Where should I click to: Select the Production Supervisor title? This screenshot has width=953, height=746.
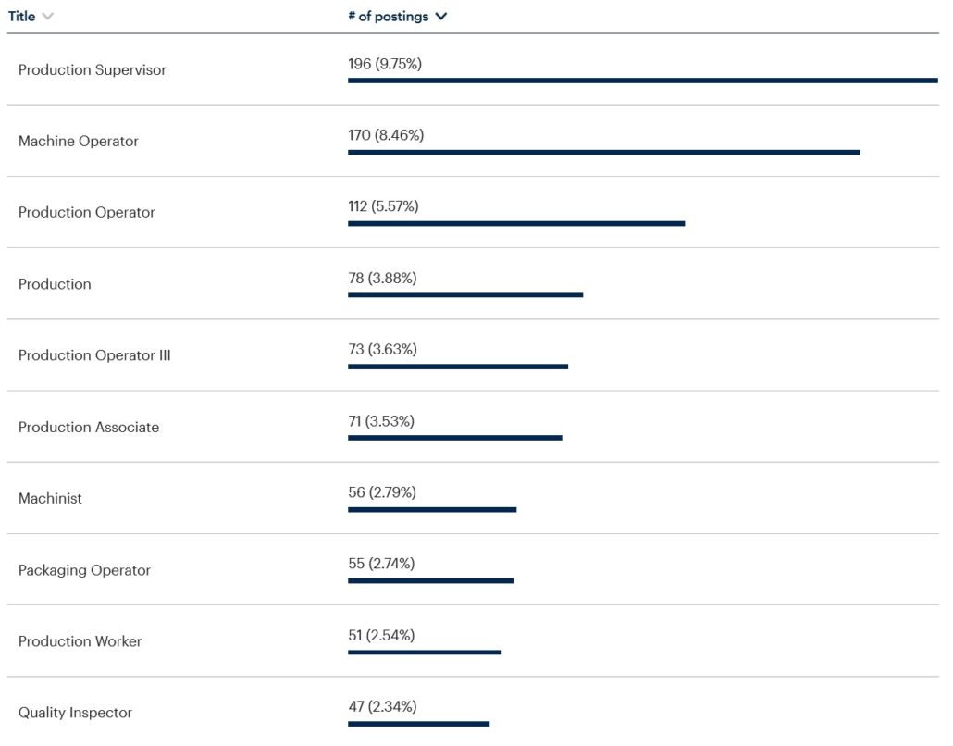tap(93, 70)
